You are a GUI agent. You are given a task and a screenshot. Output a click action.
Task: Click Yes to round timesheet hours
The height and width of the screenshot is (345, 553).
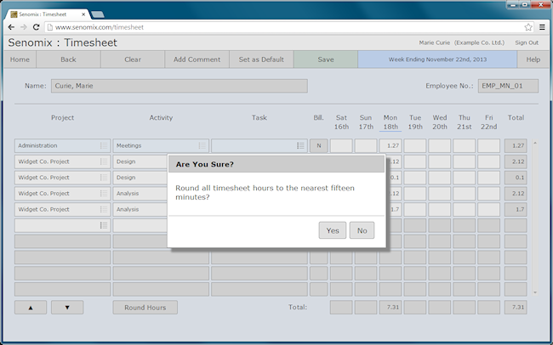[x=332, y=230]
